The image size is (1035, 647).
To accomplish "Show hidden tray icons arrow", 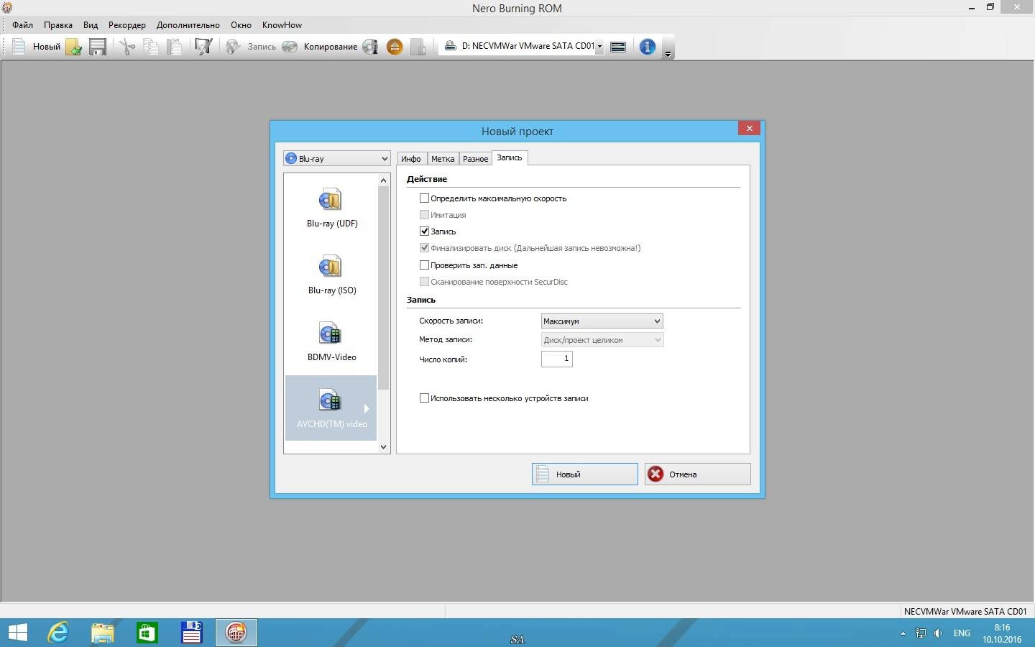I will tap(903, 633).
